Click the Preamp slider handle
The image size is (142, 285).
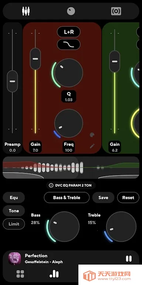[12, 81]
